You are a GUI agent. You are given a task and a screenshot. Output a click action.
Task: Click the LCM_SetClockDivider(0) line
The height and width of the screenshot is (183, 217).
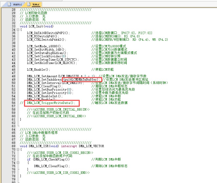click(47, 56)
